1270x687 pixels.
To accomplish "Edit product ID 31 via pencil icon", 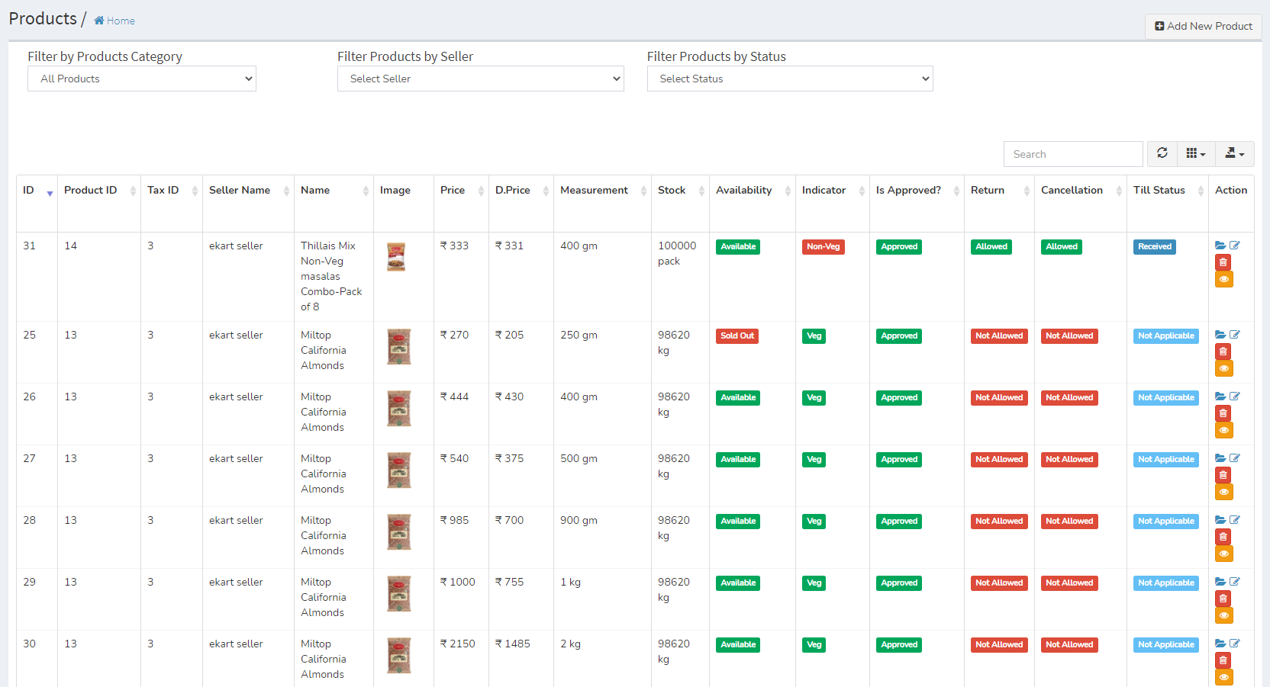I will 1235,246.
